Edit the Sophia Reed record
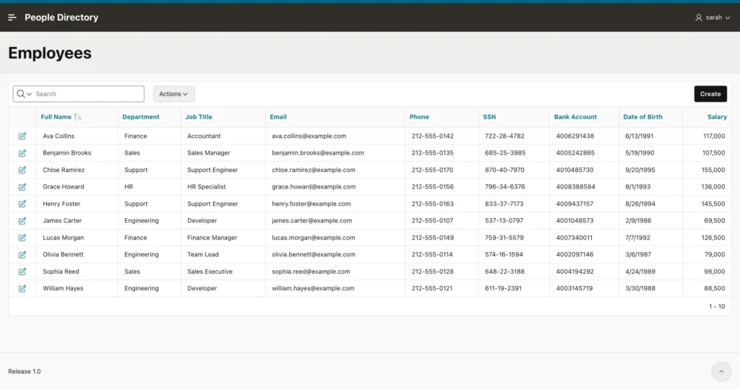Viewport: 740px width, 390px height. point(22,272)
